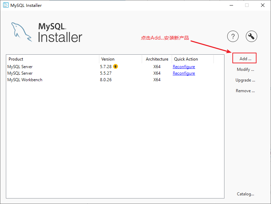
Task: Click version value 5.7.28
Action: [106, 66]
